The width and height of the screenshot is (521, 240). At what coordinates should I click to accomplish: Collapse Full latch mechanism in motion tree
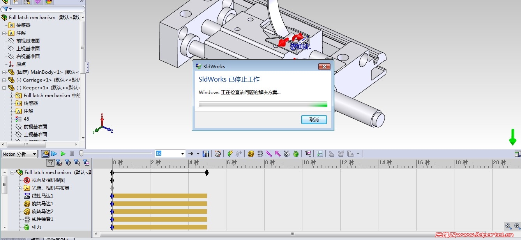(x=12, y=172)
